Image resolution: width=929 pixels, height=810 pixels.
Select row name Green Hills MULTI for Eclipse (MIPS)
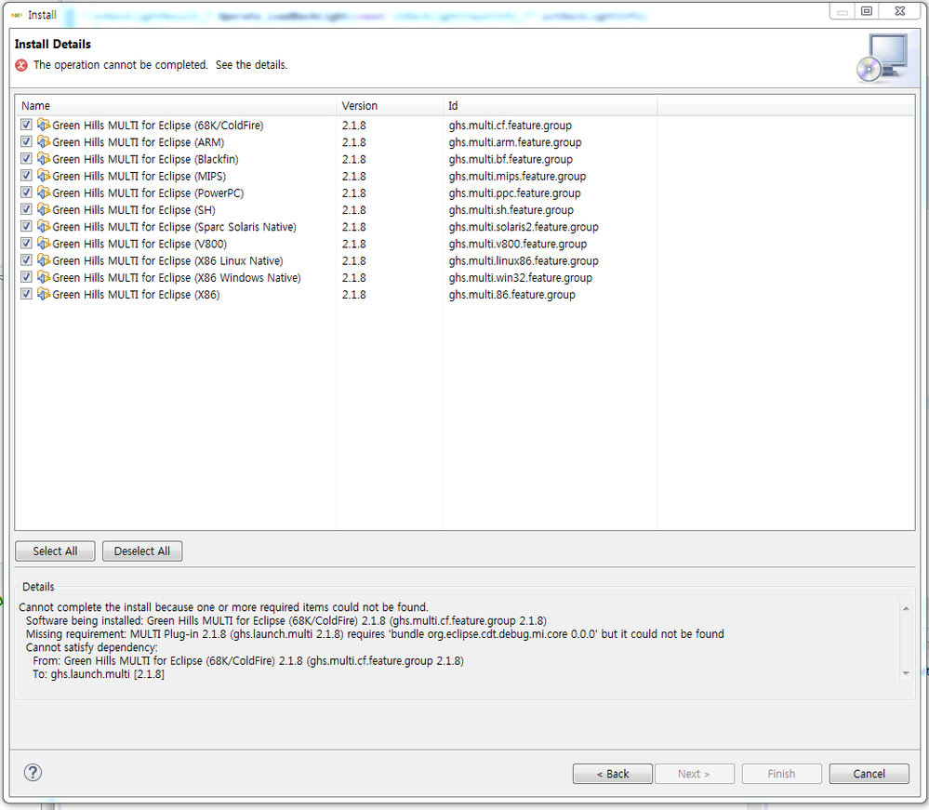139,176
